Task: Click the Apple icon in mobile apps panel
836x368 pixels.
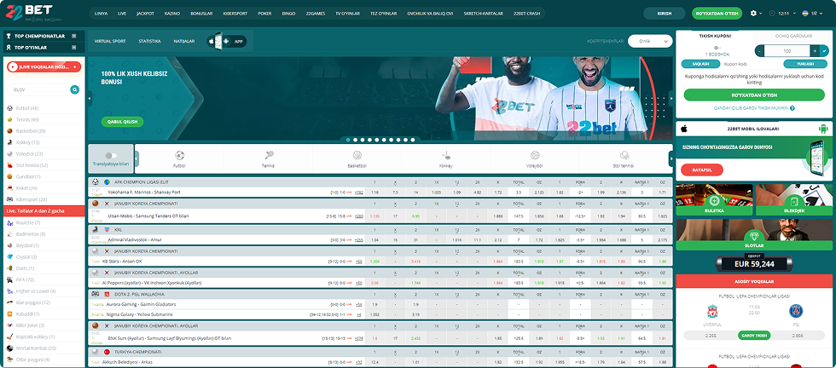Action: (685, 129)
